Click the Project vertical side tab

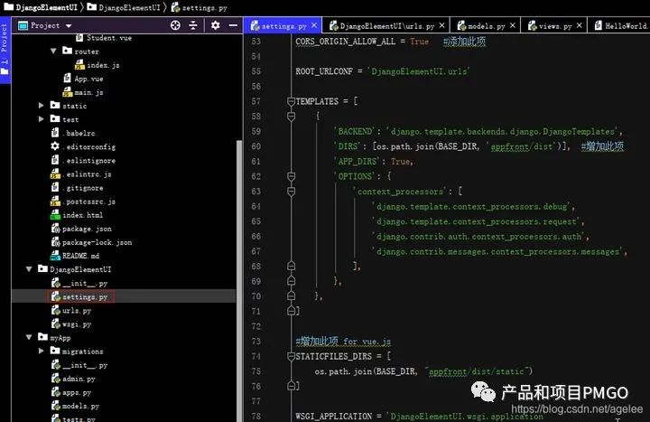click(5, 50)
